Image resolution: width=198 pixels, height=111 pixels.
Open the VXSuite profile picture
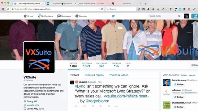click(39, 57)
